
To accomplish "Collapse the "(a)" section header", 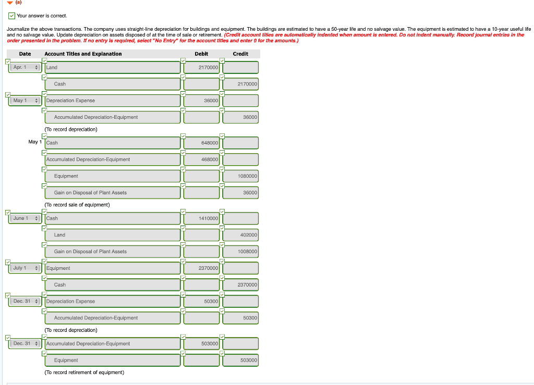I will coord(9,2).
